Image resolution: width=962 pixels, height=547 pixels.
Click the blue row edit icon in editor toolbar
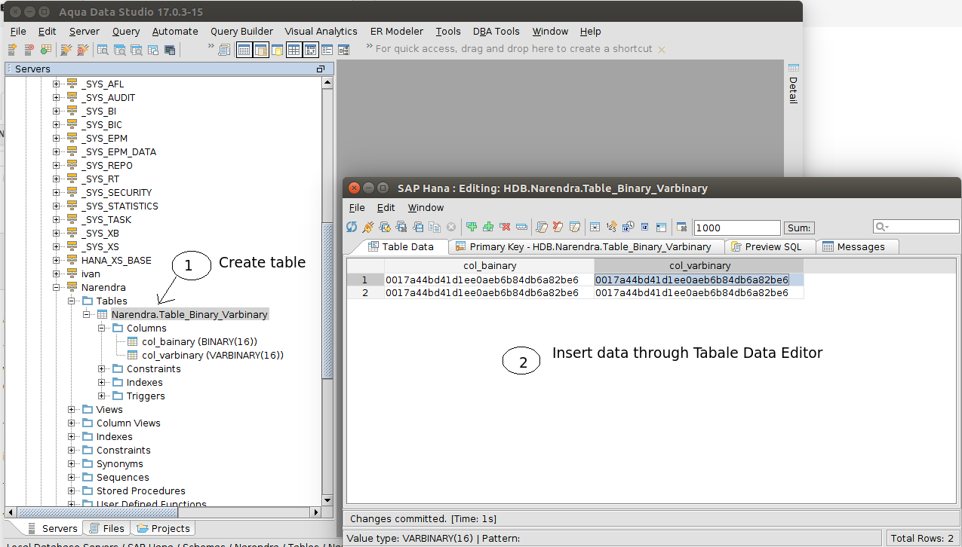click(521, 227)
